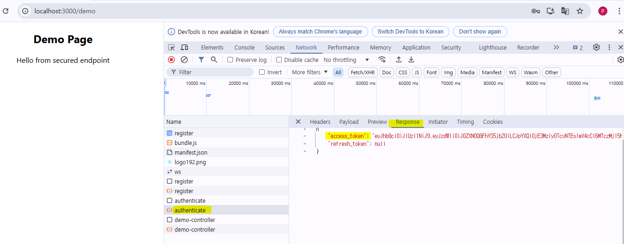Click Always match Chrome's language button
The width and height of the screenshot is (624, 244).
tap(320, 32)
